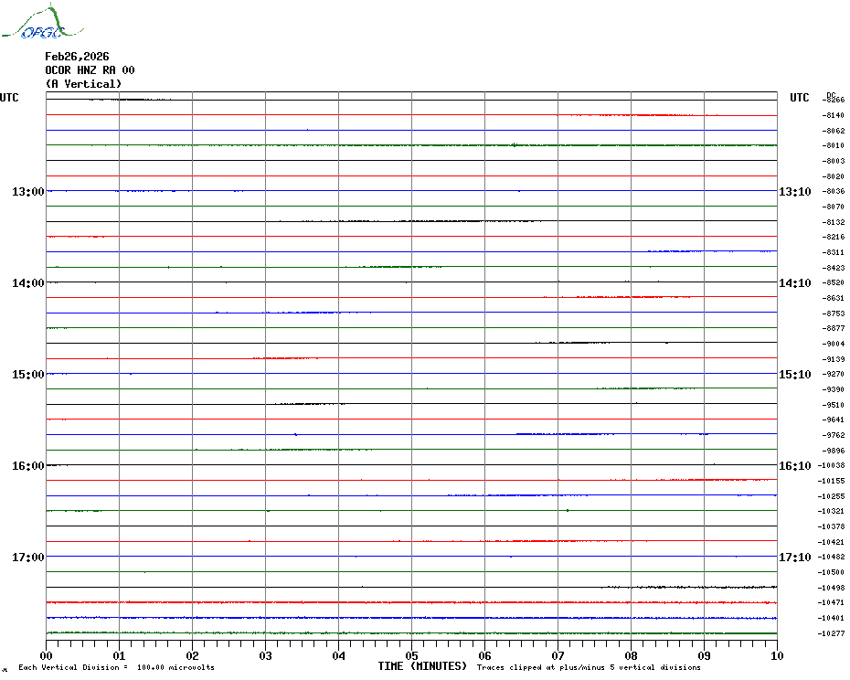The height and width of the screenshot is (680, 850).
Task: Click the UTC label at top right
Action: pos(800,98)
